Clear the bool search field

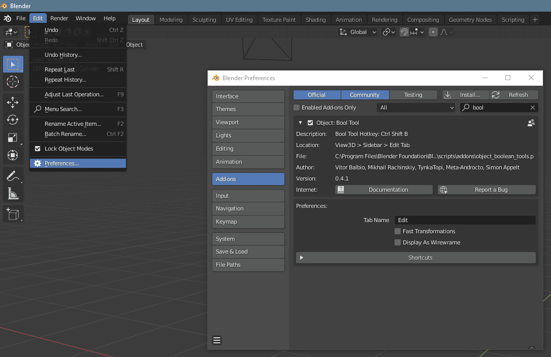pyautogui.click(x=532, y=108)
